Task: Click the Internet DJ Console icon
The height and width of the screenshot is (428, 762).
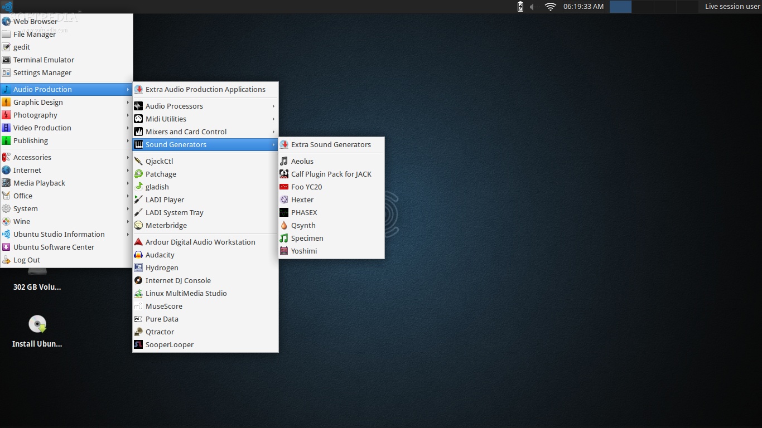Action: (138, 280)
